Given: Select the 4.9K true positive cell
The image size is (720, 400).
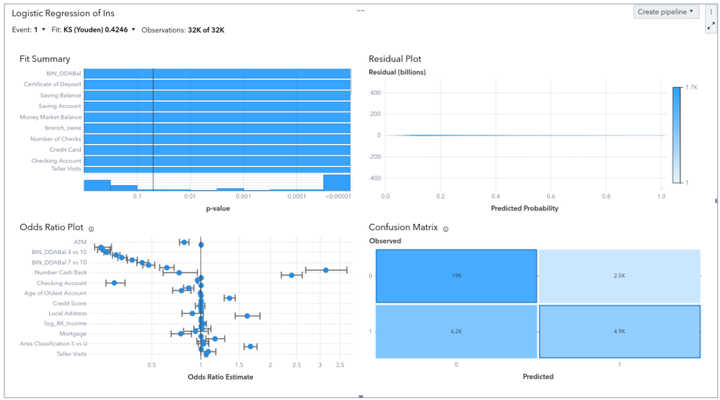Looking at the screenshot, I should click(619, 332).
